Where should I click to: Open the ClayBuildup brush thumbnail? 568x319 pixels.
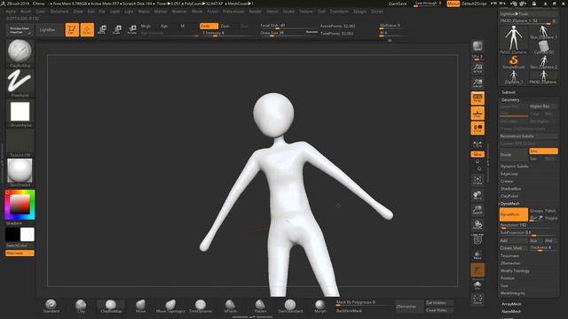[x=20, y=53]
